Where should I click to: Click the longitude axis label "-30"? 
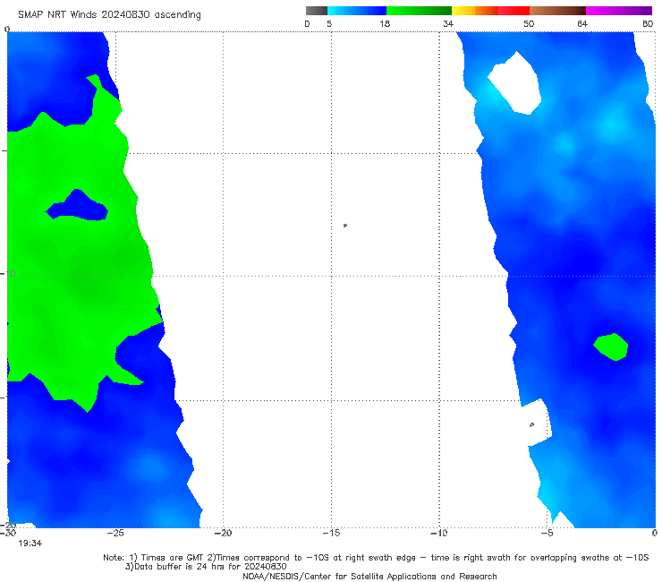(x=7, y=533)
